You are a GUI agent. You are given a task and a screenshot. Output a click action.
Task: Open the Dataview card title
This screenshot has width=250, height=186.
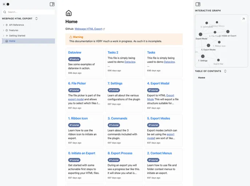[75, 53]
